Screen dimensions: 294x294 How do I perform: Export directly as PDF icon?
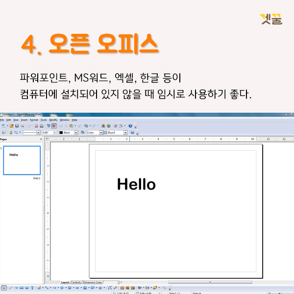36,126
